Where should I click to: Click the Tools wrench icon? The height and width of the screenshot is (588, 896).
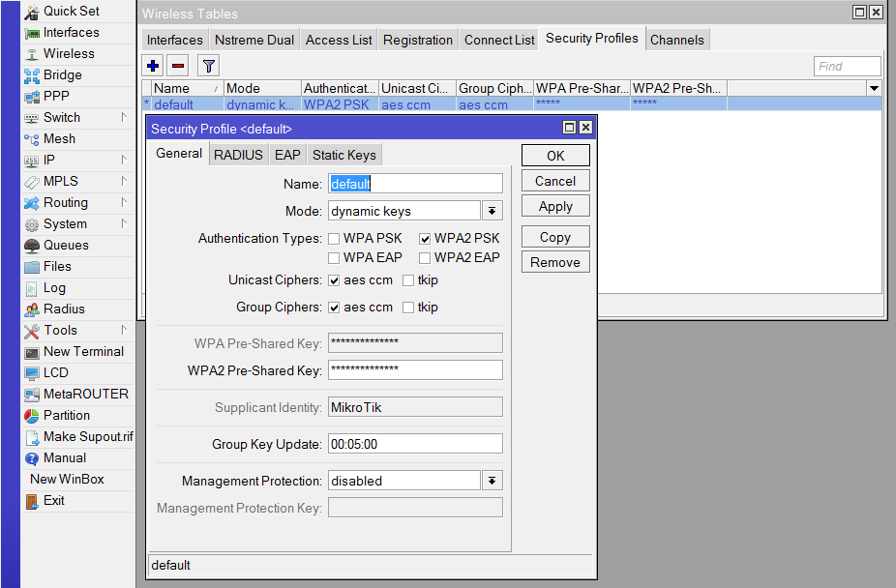click(32, 331)
